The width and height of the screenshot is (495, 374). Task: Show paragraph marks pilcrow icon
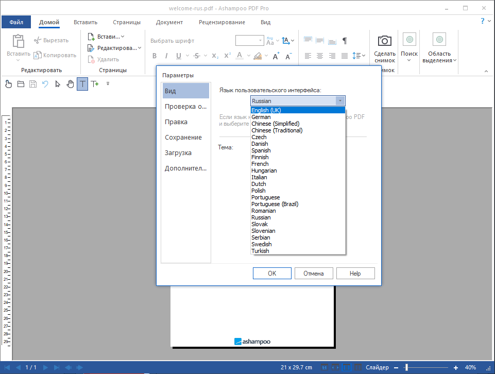[345, 40]
